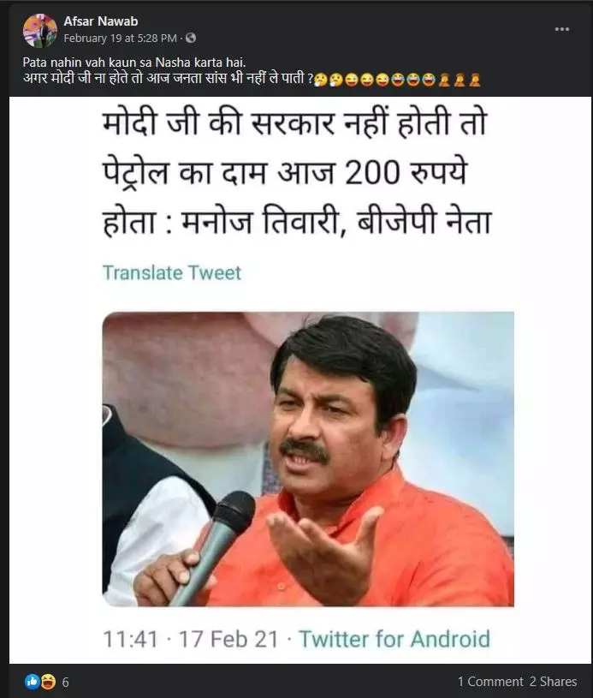View the 1 Comment link

(490, 682)
